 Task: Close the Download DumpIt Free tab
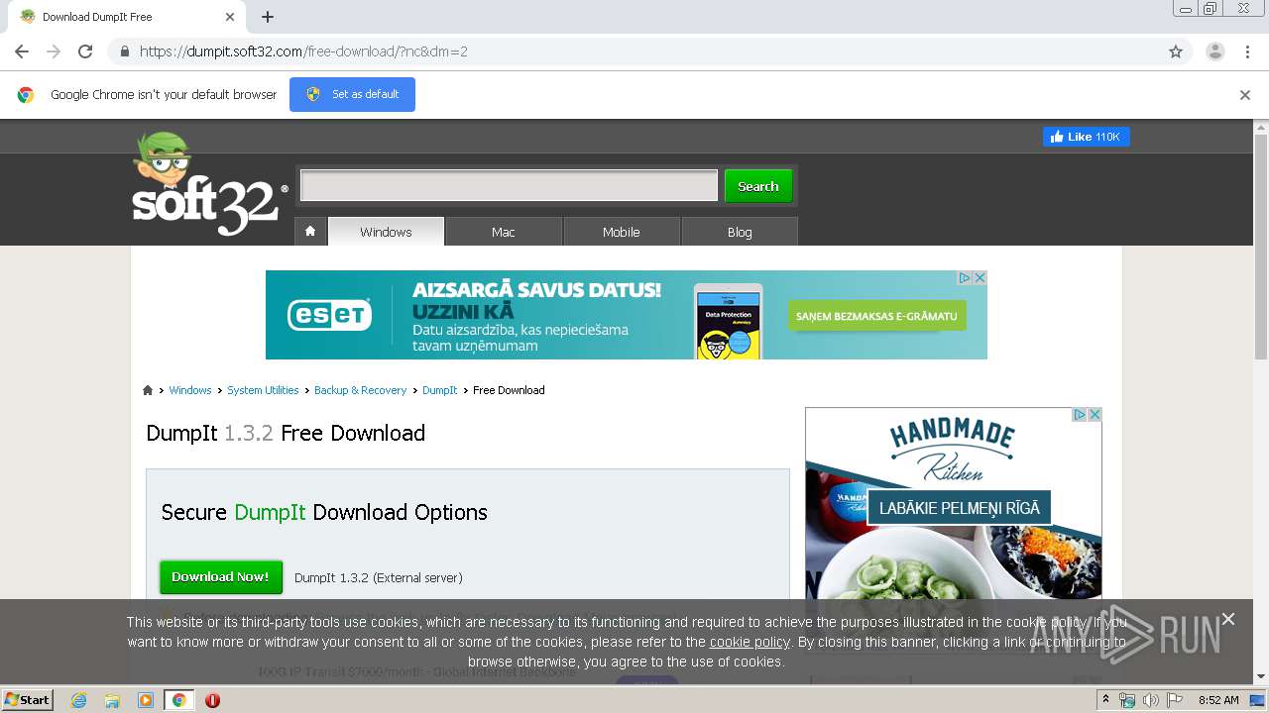pos(230,17)
